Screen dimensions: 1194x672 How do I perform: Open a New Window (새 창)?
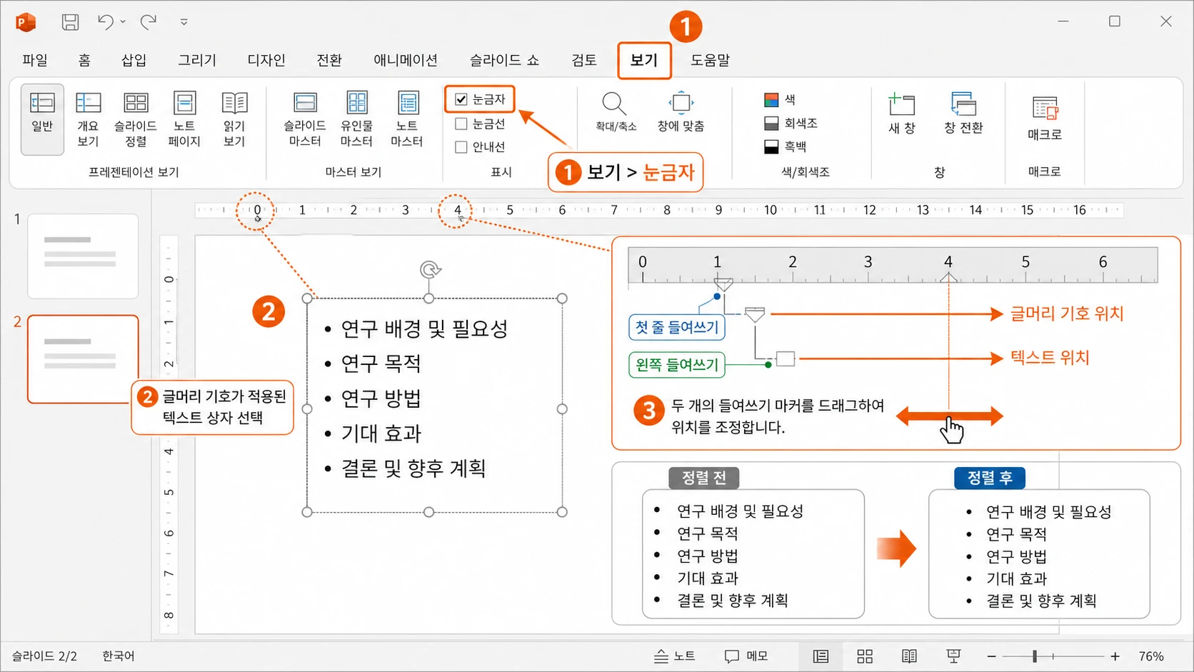[901, 114]
